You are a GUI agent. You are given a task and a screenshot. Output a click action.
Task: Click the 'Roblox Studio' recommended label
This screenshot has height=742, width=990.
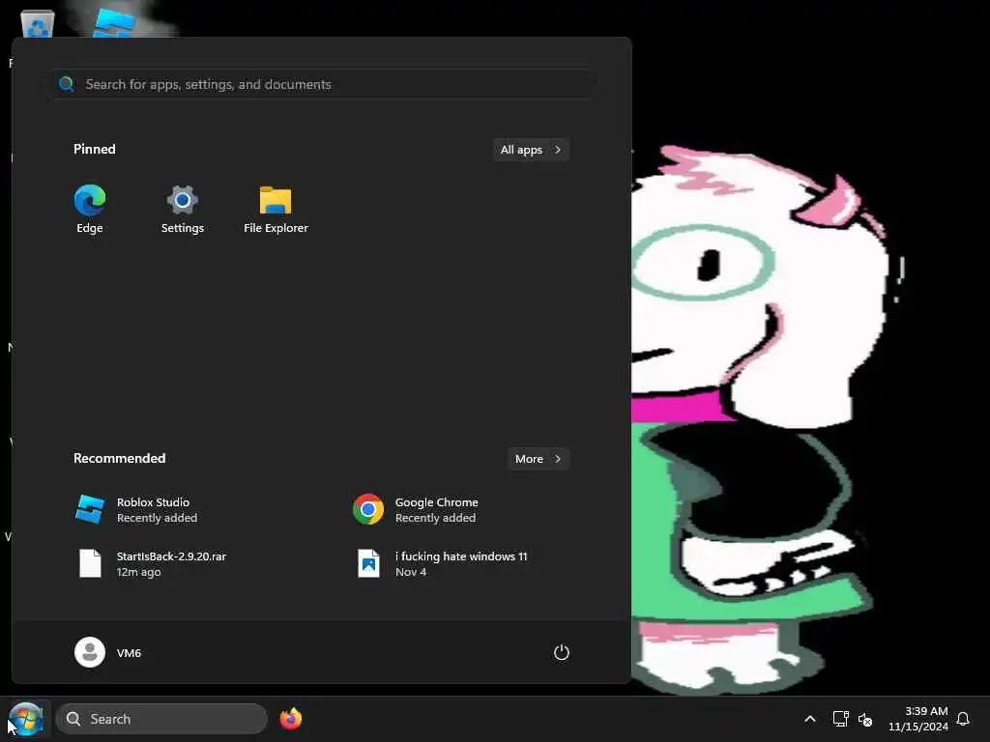154,502
